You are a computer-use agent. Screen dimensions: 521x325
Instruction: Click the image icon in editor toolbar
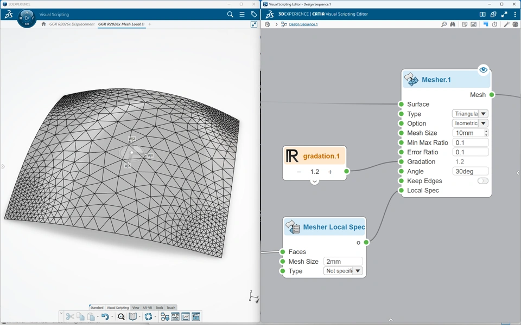click(473, 24)
